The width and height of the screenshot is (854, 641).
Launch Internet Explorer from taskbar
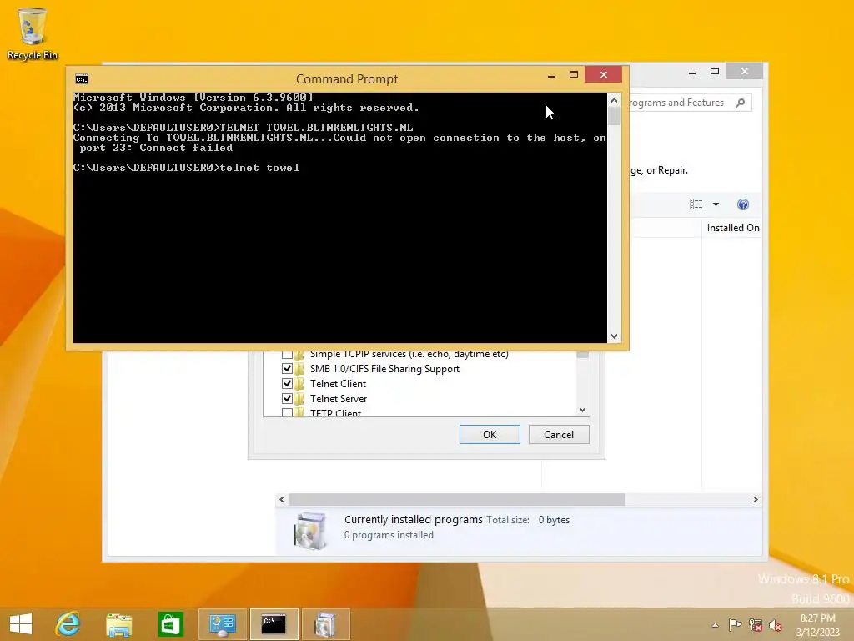click(68, 624)
